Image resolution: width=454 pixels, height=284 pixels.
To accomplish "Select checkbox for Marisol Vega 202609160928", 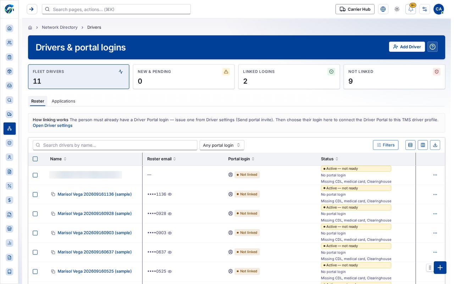I will pos(35,214).
